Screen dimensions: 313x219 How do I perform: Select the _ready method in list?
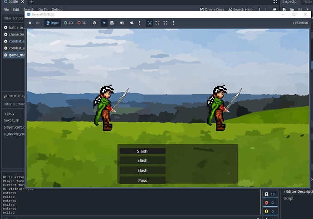pos(9,114)
